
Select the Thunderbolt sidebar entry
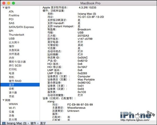tap(17, 35)
